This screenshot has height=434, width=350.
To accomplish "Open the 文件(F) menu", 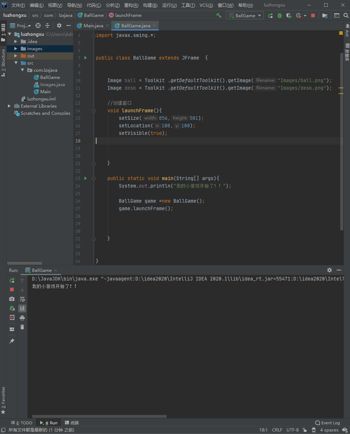I will point(18,5).
